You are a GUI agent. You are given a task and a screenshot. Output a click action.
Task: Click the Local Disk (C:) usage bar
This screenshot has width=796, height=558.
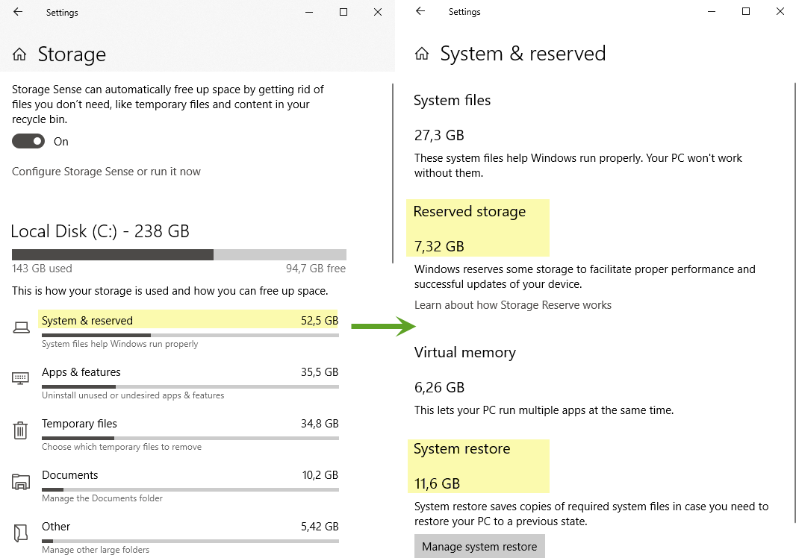pos(178,254)
